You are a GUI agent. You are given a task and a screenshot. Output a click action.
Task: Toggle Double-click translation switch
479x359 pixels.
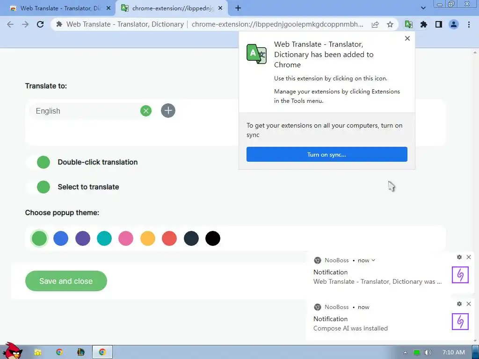point(38,162)
